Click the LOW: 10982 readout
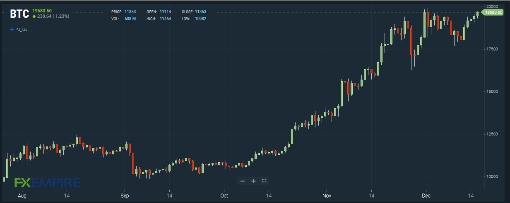Viewport: 510px width, 203px height. tap(194, 19)
